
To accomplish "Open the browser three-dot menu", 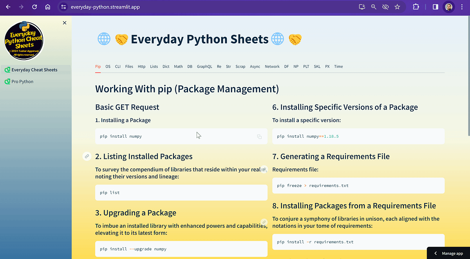I will (x=462, y=7).
